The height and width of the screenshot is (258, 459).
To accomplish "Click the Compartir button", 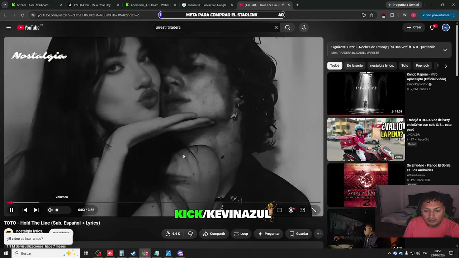I will (x=214, y=234).
